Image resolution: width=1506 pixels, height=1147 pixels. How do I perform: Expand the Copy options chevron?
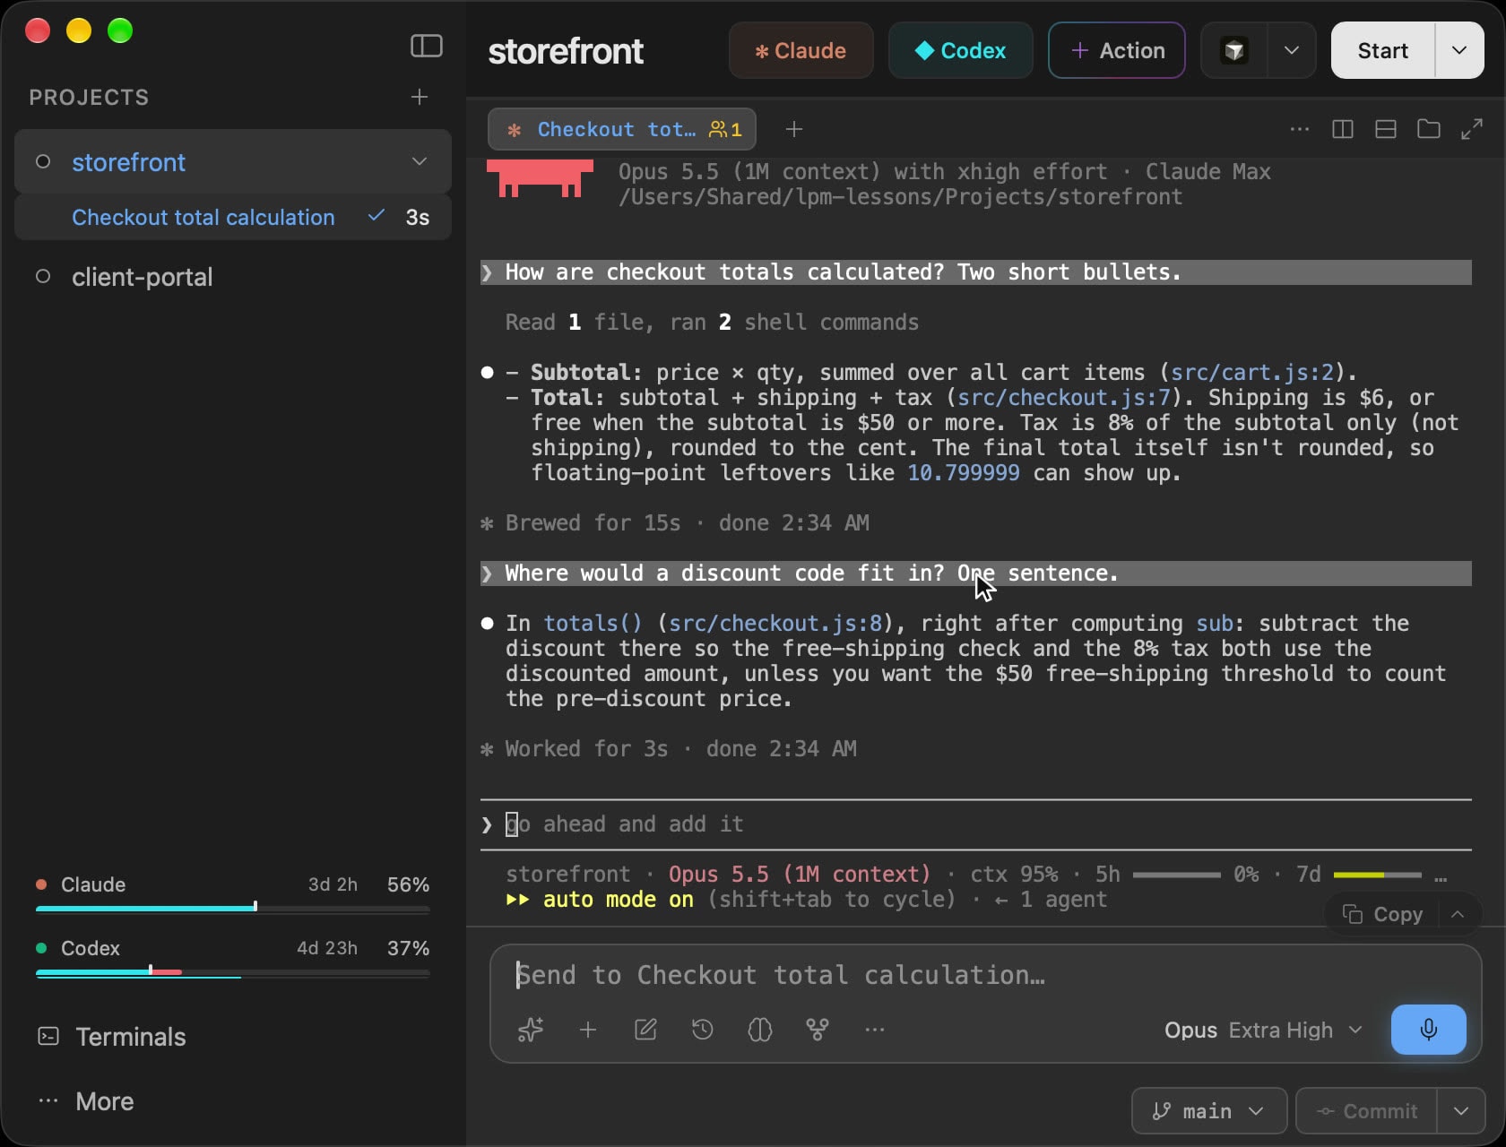click(x=1458, y=915)
